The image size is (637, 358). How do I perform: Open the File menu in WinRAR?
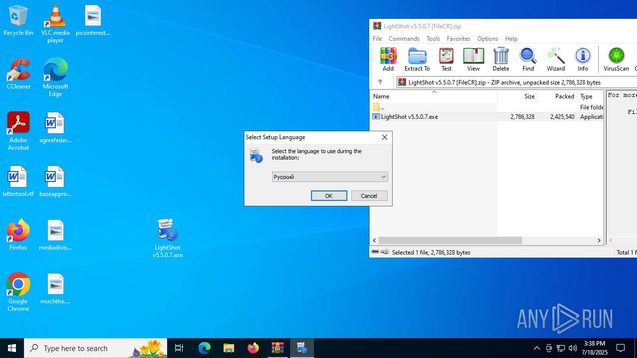377,38
